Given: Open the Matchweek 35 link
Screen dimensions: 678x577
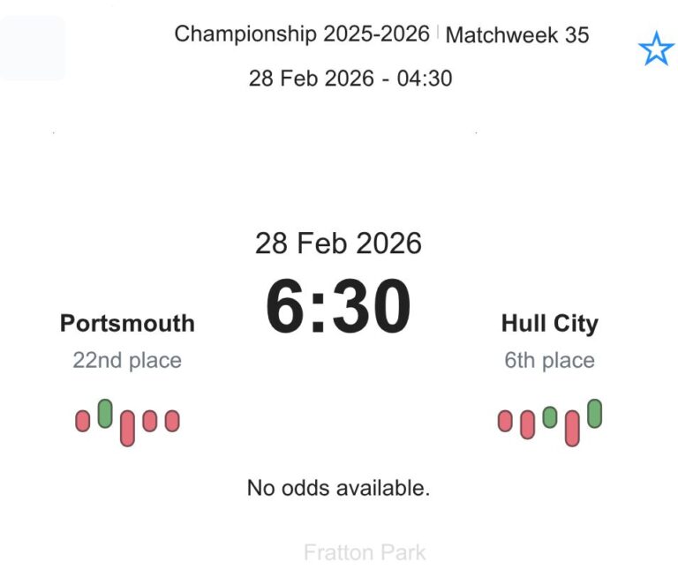Looking at the screenshot, I should (x=517, y=35).
